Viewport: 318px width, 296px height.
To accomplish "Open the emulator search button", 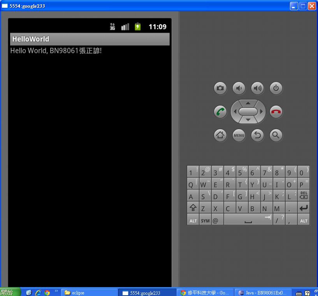I will click(276, 135).
